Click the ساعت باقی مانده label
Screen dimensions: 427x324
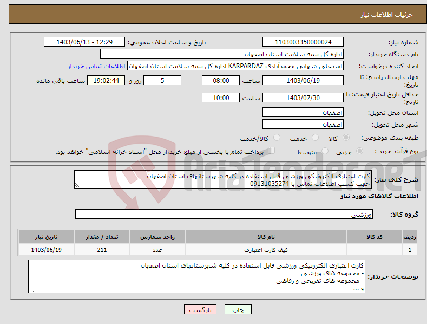pyautogui.click(x=61, y=81)
